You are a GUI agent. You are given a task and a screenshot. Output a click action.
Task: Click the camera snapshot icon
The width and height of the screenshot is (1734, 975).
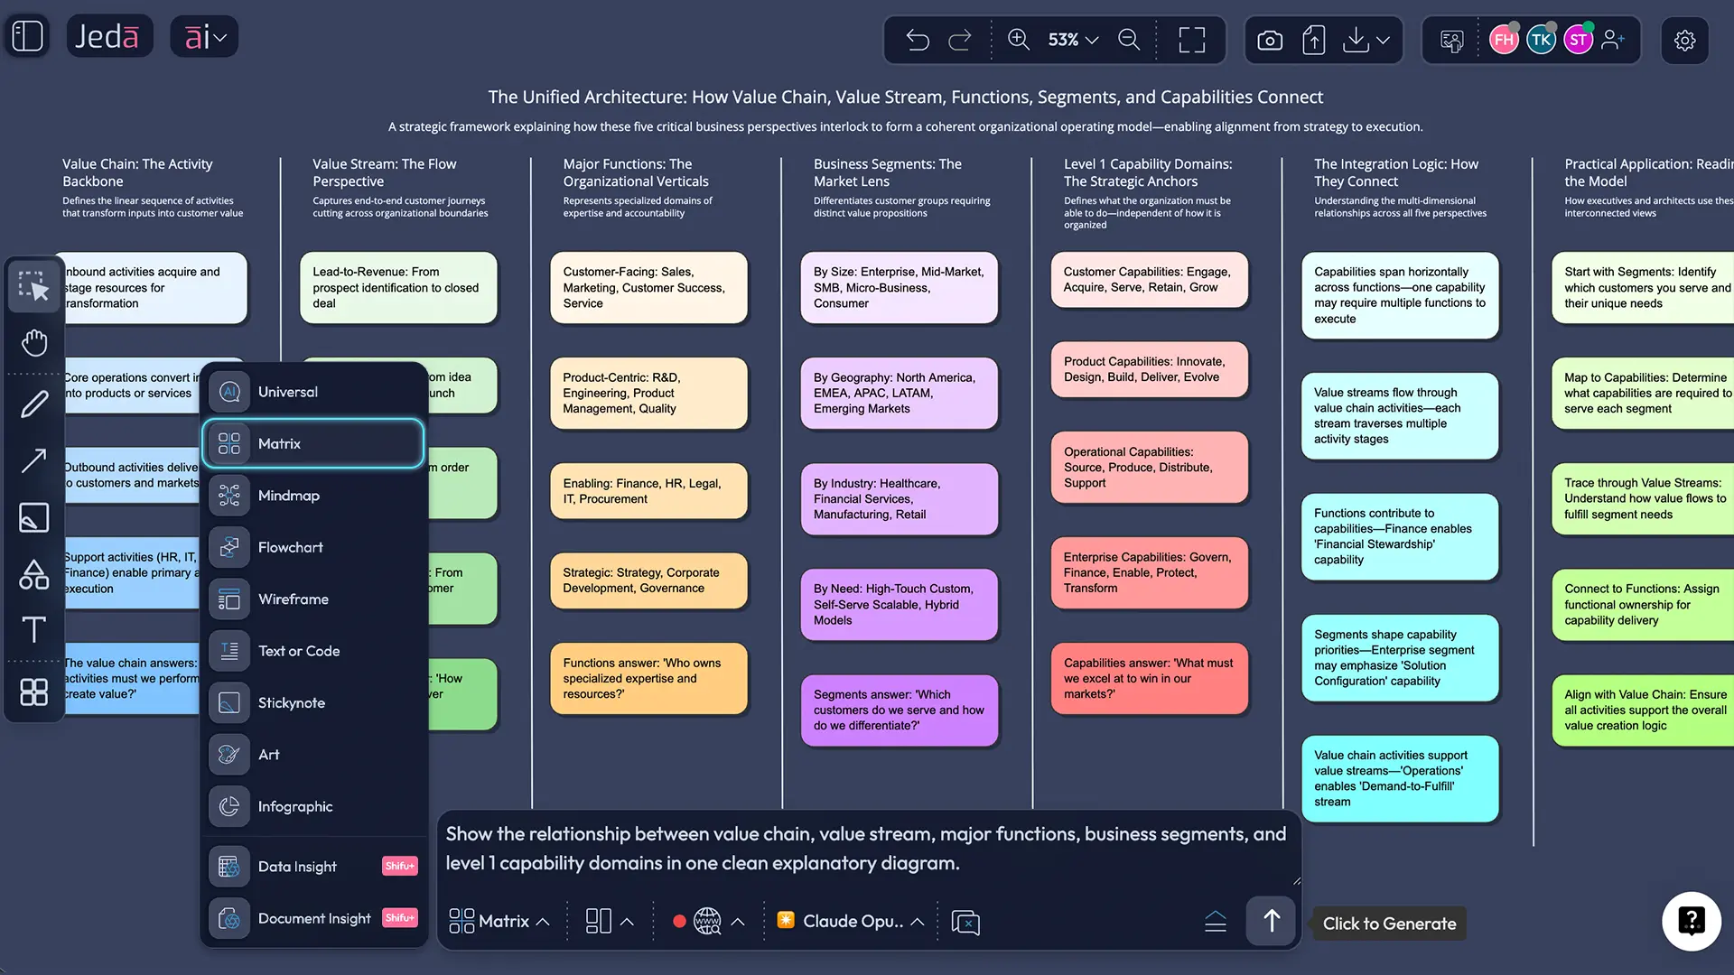[x=1268, y=40]
